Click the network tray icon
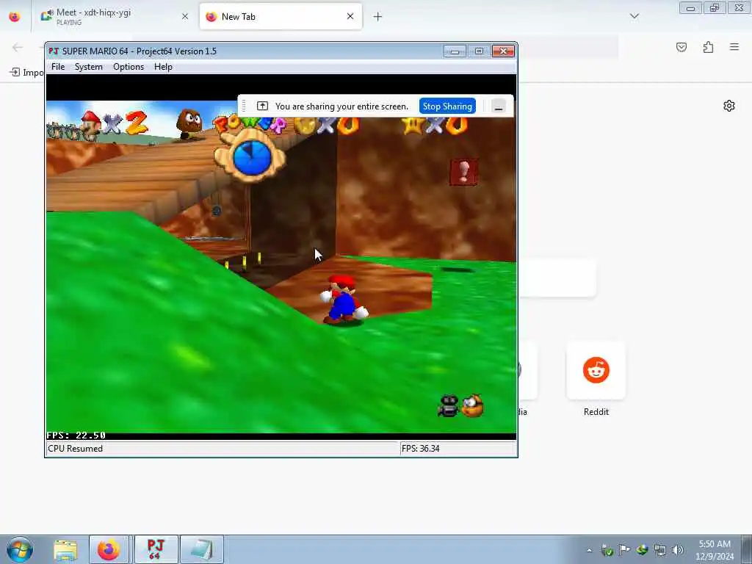Screen dimensions: 752x564 coord(660,550)
